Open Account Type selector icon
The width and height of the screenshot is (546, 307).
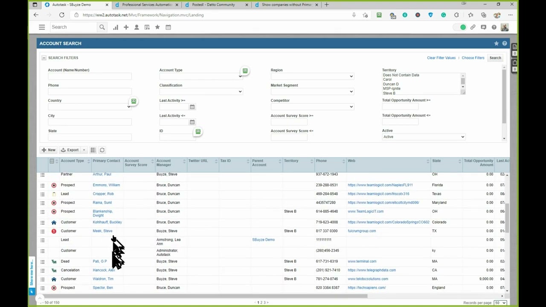point(245,71)
